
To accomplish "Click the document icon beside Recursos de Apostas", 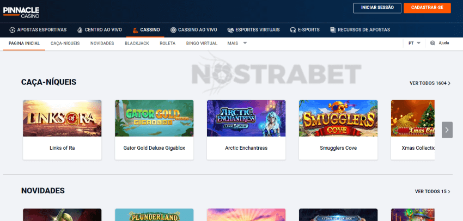I will 333,30.
